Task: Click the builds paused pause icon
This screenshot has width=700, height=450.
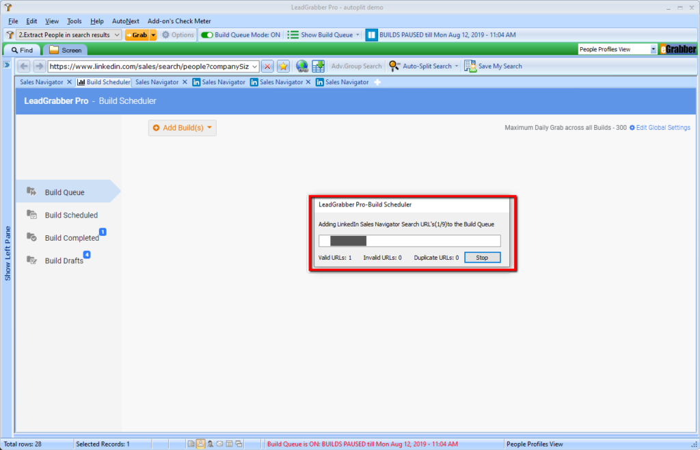Action: (371, 35)
